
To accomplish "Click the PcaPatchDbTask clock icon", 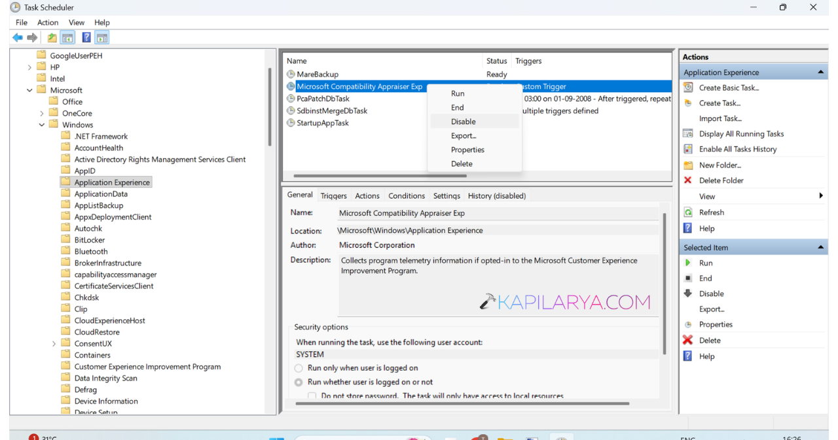I will coord(291,99).
